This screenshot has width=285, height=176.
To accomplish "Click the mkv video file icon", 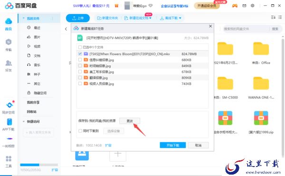I will [85, 54].
